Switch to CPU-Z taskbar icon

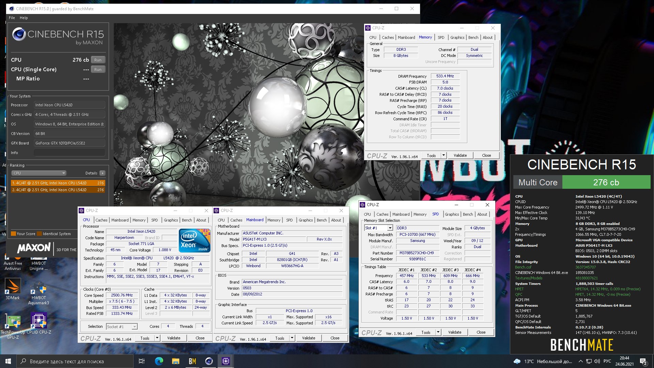click(x=225, y=361)
